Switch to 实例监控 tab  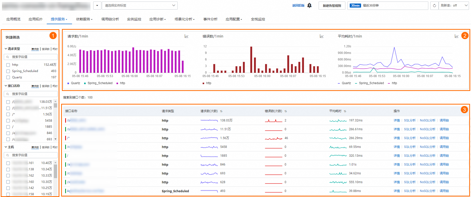(134, 19)
